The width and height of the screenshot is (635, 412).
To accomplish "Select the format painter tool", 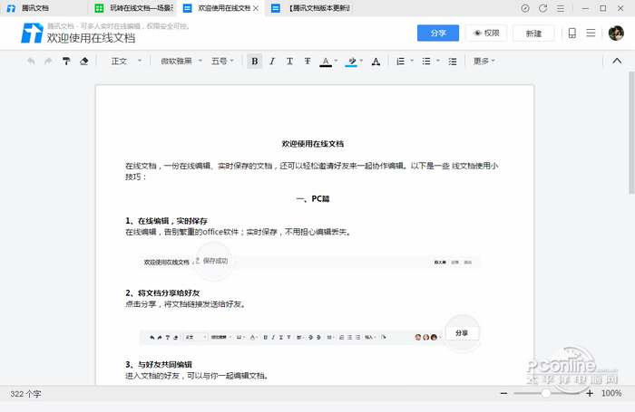I will coord(66,62).
